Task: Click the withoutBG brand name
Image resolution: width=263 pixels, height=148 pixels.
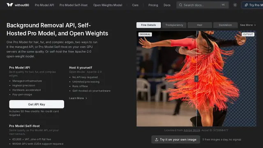Action: (22, 5)
